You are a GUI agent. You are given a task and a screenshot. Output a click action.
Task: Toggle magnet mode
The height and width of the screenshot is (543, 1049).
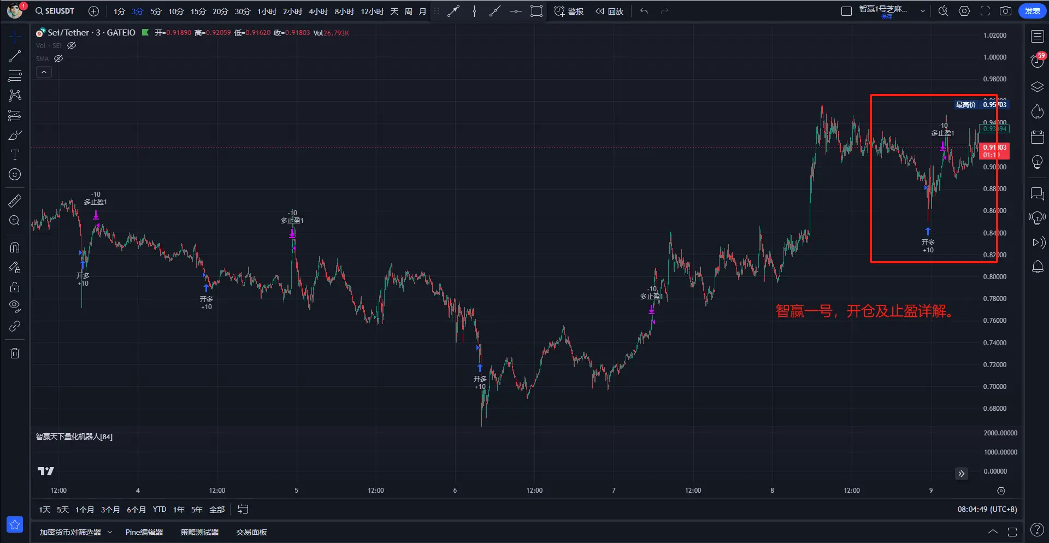point(15,247)
